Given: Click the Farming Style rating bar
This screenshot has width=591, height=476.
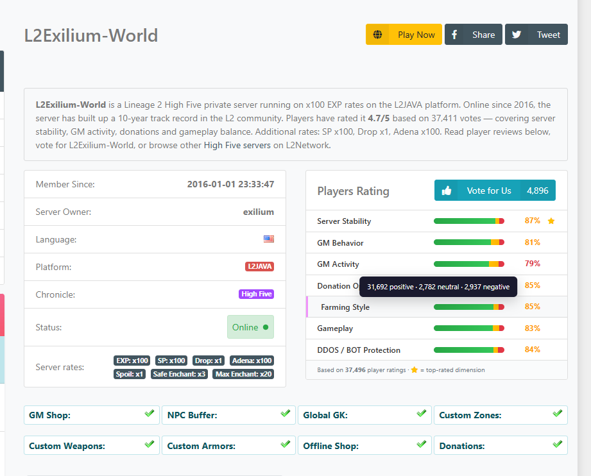Looking at the screenshot, I should pos(469,307).
